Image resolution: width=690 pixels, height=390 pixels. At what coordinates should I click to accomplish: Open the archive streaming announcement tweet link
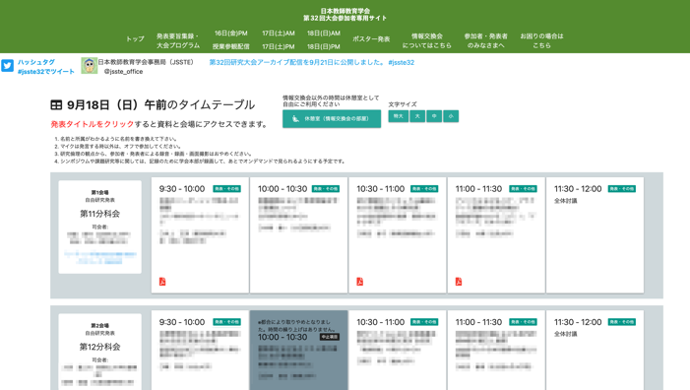coord(312,62)
